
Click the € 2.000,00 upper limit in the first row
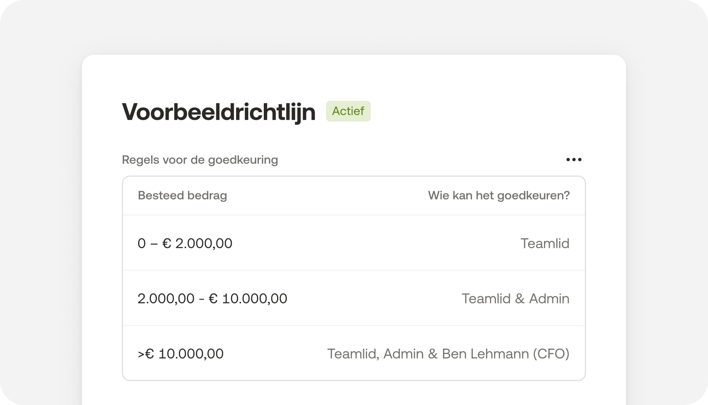coord(198,243)
